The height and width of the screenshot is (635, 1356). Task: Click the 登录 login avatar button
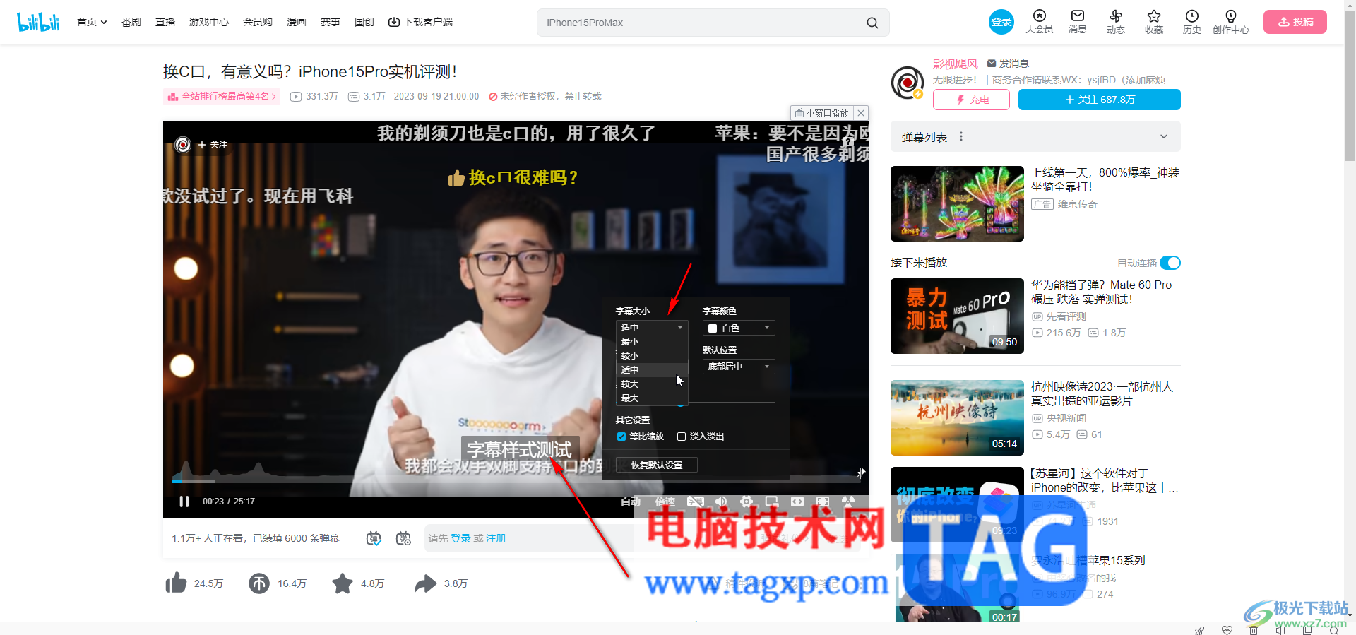pyautogui.click(x=1001, y=22)
